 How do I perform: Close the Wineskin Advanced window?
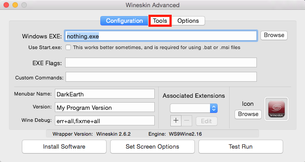click(x=6, y=5)
